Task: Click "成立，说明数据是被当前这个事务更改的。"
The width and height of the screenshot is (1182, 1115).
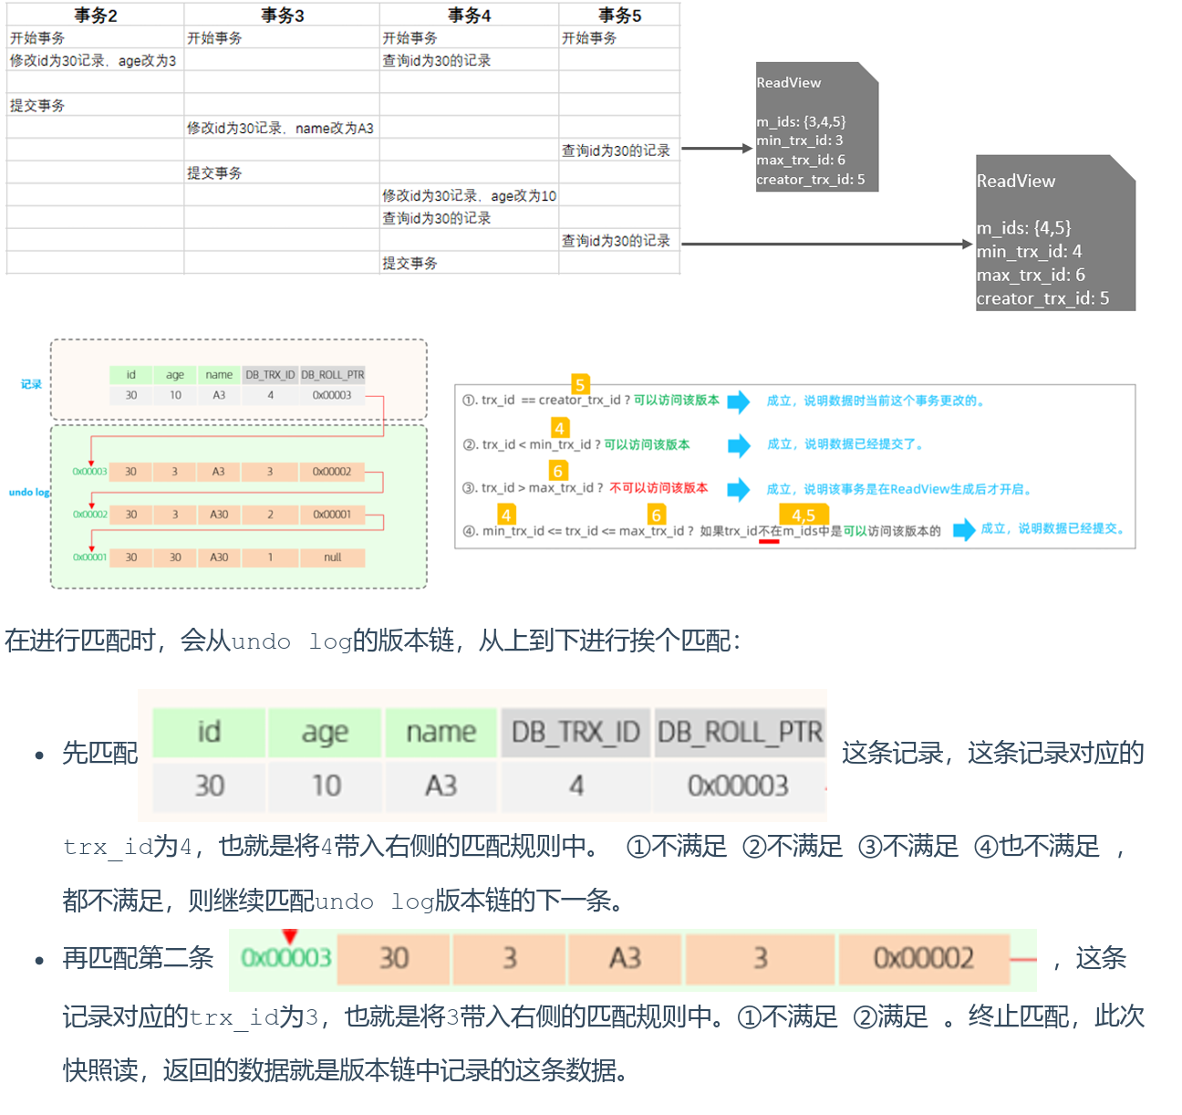Action: 876,401
